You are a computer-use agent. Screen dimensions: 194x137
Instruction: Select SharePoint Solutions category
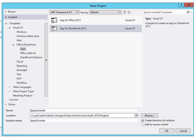coord(31,57)
